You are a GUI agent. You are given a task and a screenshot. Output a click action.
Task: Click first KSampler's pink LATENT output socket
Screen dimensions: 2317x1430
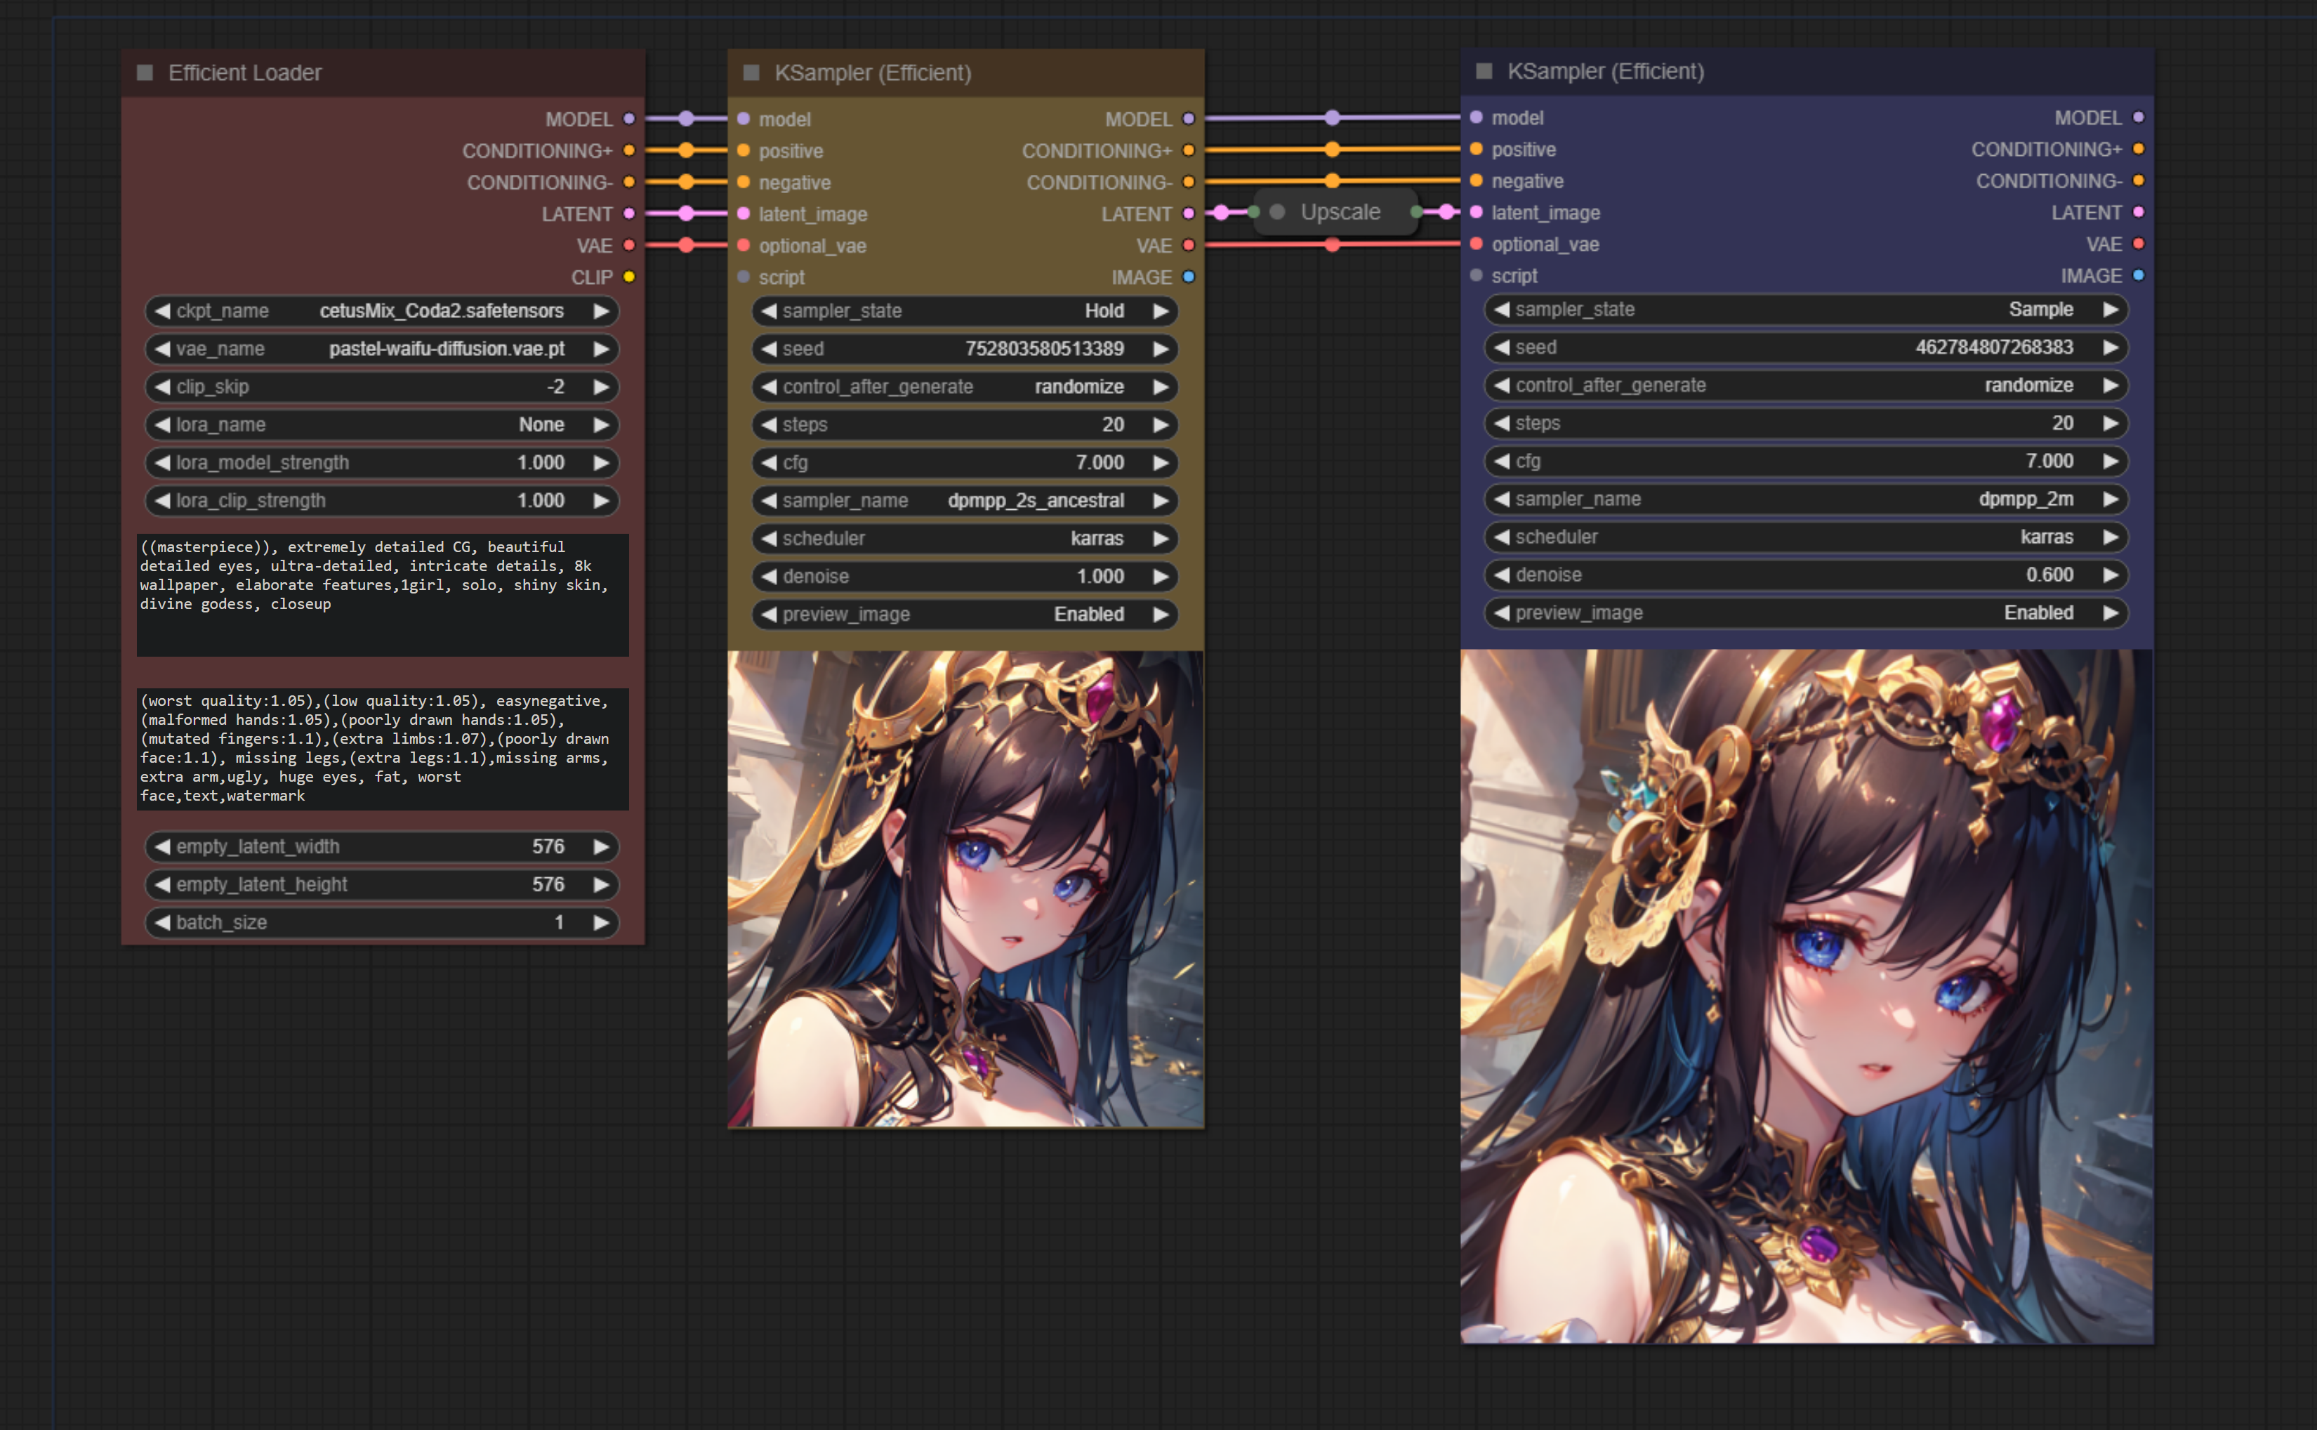pyautogui.click(x=1188, y=214)
